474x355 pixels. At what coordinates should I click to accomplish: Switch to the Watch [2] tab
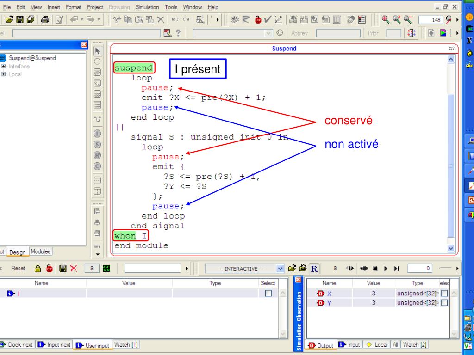(x=414, y=345)
